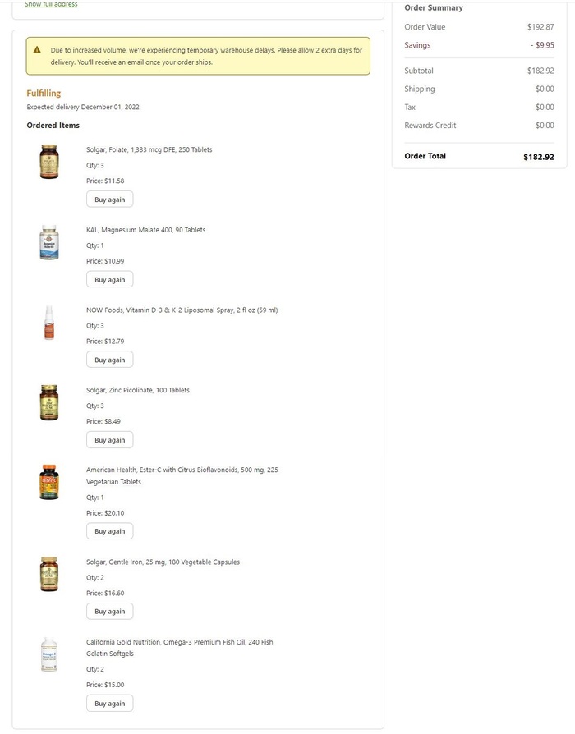Reorder NOW Foods Vitamin D-3 & K-2 spray

pos(109,360)
